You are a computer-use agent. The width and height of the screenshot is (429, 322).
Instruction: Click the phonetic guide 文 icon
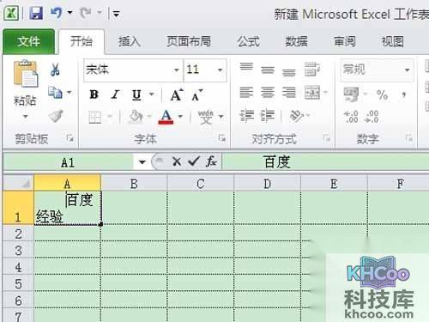point(206,117)
